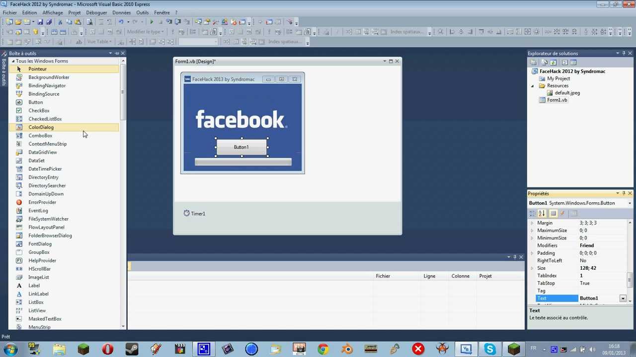
Task: Click the Windows Start orb
Action: [x=10, y=349]
